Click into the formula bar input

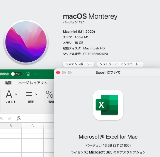pyautogui.click(x=39, y=118)
